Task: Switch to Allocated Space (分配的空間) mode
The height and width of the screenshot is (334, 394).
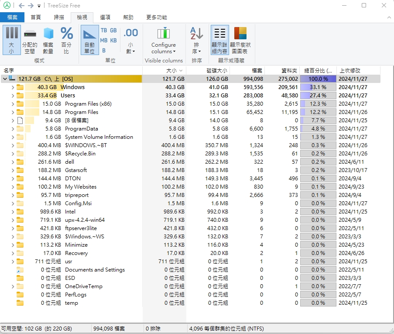Action: pyautogui.click(x=30, y=40)
